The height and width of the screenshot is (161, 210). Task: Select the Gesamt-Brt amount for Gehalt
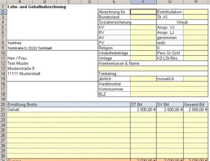(x=196, y=110)
